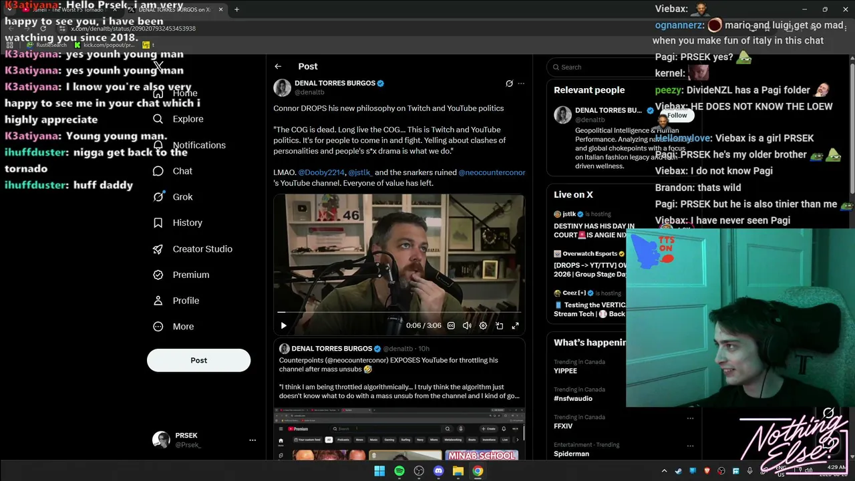Switch to Chrome in the taskbar
Viewport: 855px width, 481px height.
pos(478,471)
